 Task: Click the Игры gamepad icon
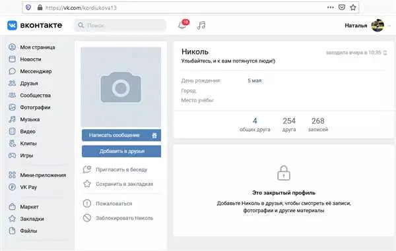point(12,155)
